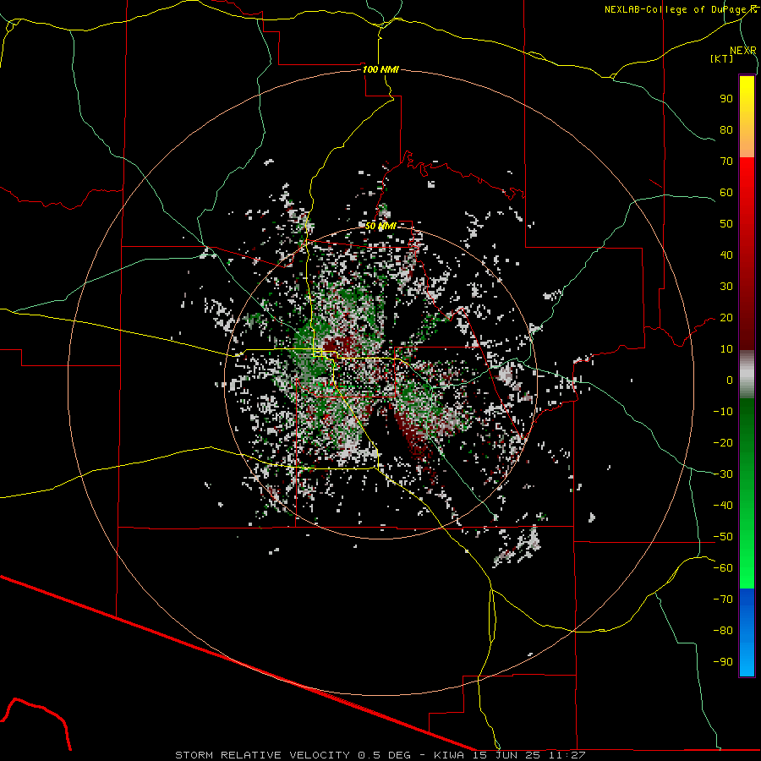Screen dimensions: 761x761
Task: Select the 40 knot scale label
Action: [x=726, y=255]
